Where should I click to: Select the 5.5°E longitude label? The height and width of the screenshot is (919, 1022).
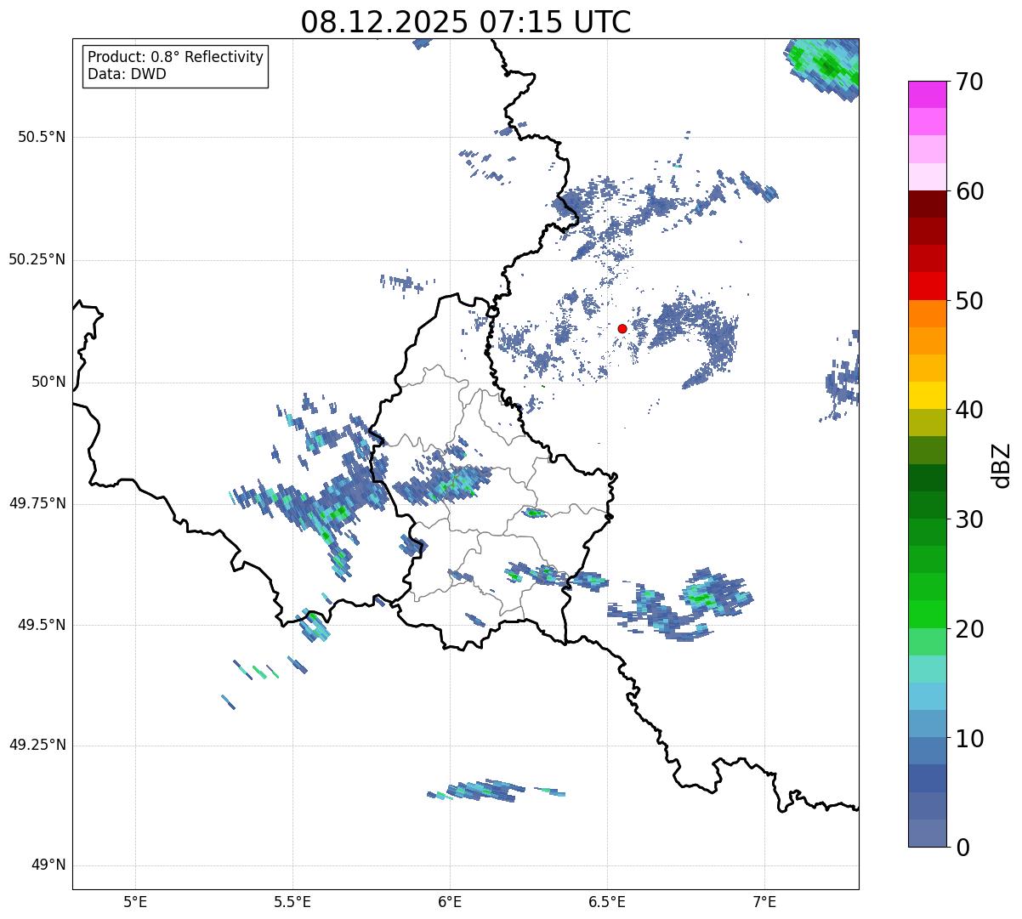292,901
